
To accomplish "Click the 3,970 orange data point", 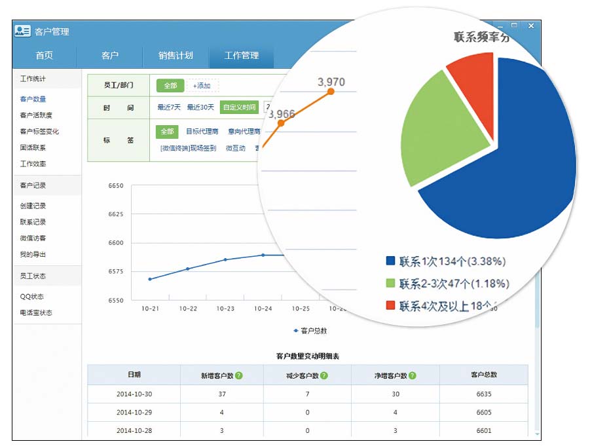I will click(x=331, y=92).
